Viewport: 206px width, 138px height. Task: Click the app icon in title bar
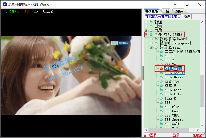tap(5, 4)
